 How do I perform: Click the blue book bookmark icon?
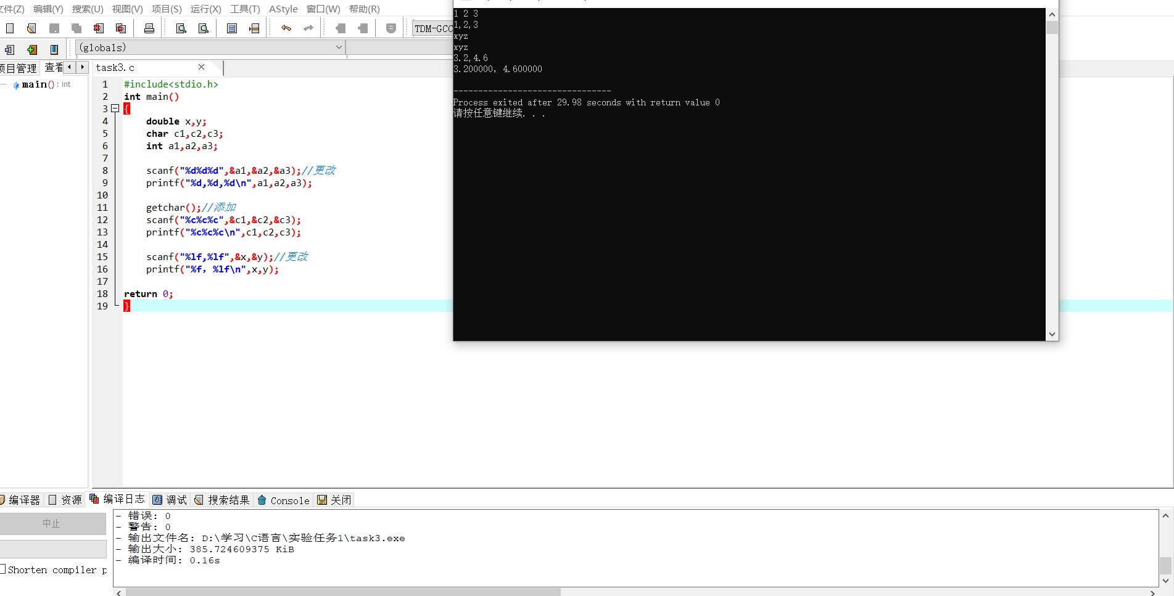tap(54, 50)
